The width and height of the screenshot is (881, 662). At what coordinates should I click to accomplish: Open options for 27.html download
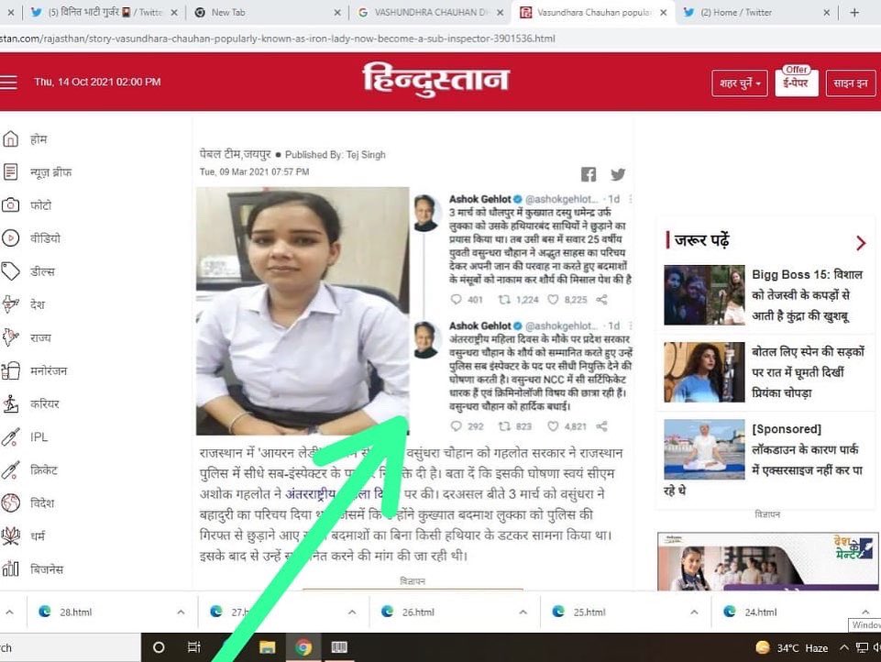pos(352,612)
